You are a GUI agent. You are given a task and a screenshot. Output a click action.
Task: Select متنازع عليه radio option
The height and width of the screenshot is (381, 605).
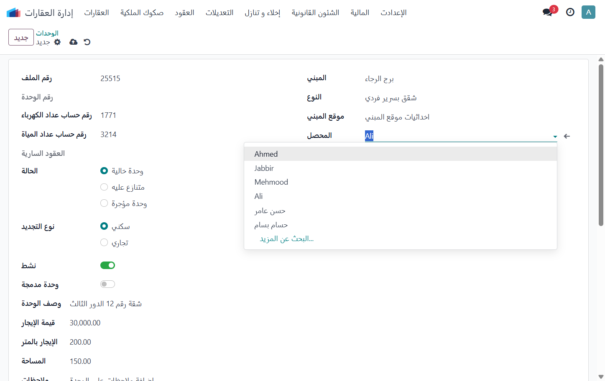[104, 187]
